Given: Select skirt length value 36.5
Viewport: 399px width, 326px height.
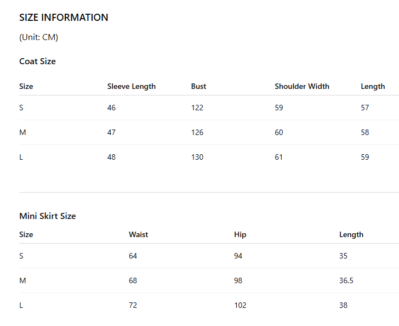Looking at the screenshot, I should coord(346,280).
